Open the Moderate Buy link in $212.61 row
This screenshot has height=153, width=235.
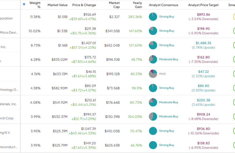point(168,102)
